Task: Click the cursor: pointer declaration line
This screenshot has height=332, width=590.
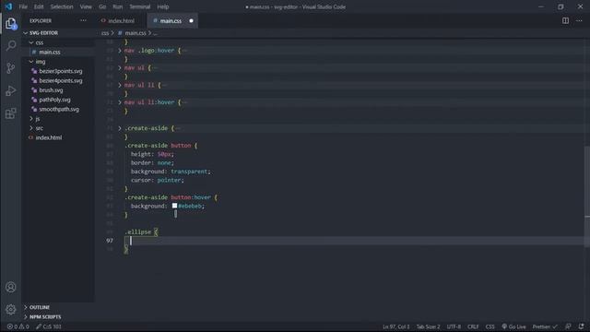Action: point(158,181)
